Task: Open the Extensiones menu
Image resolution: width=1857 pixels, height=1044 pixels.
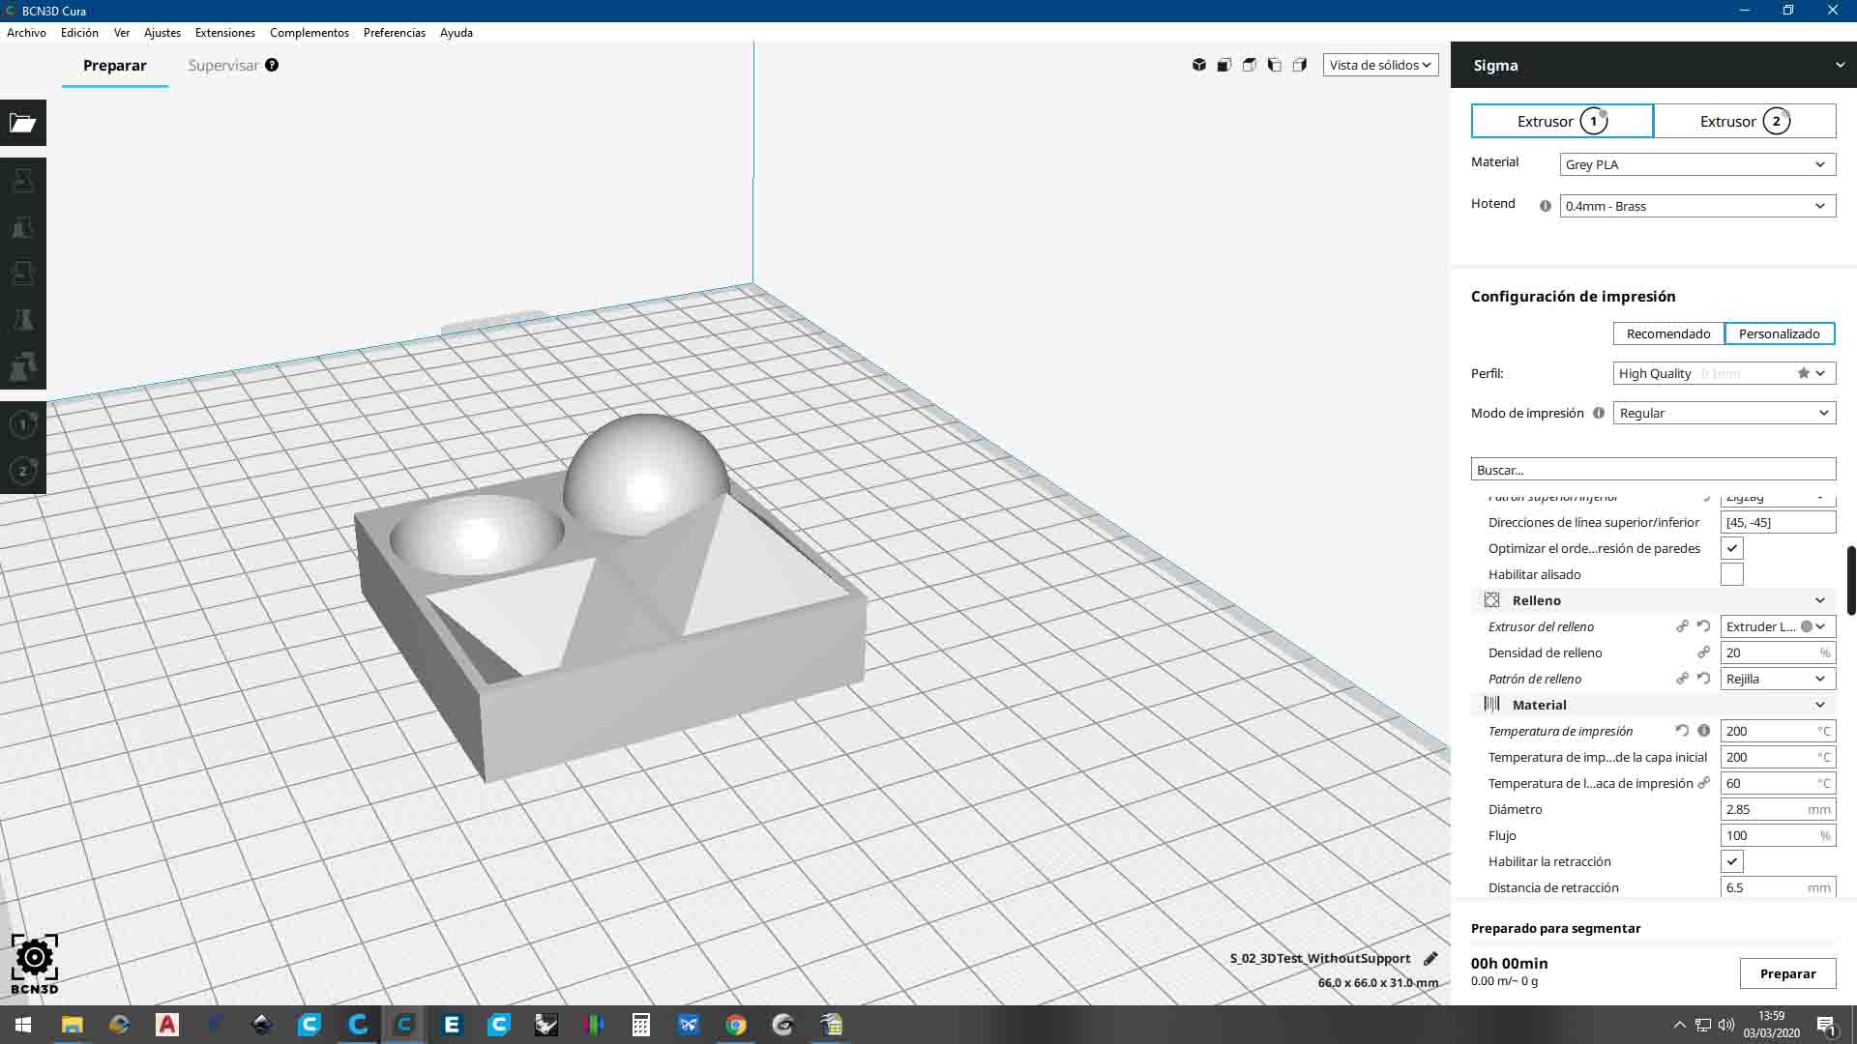Action: pos(225,32)
